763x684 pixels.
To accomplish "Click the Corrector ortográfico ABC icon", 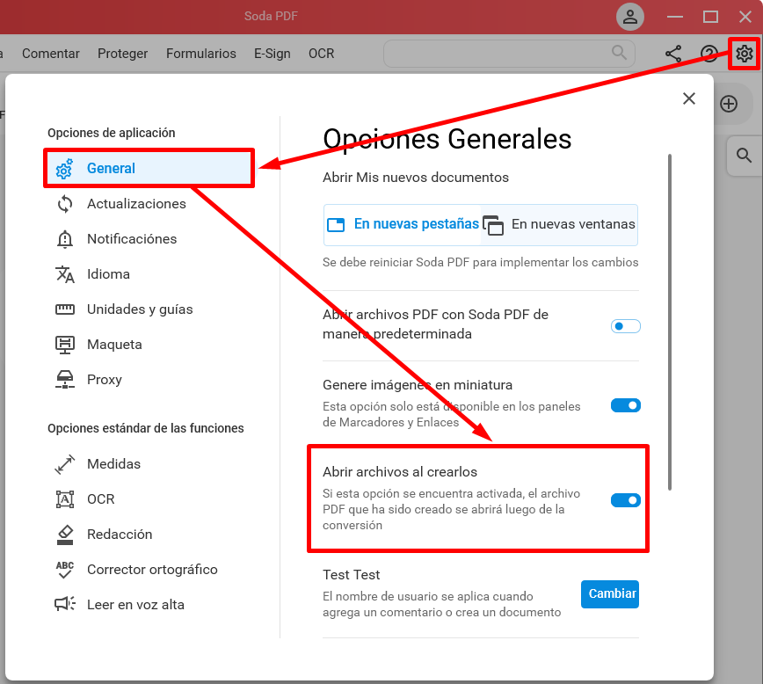I will tap(65, 570).
